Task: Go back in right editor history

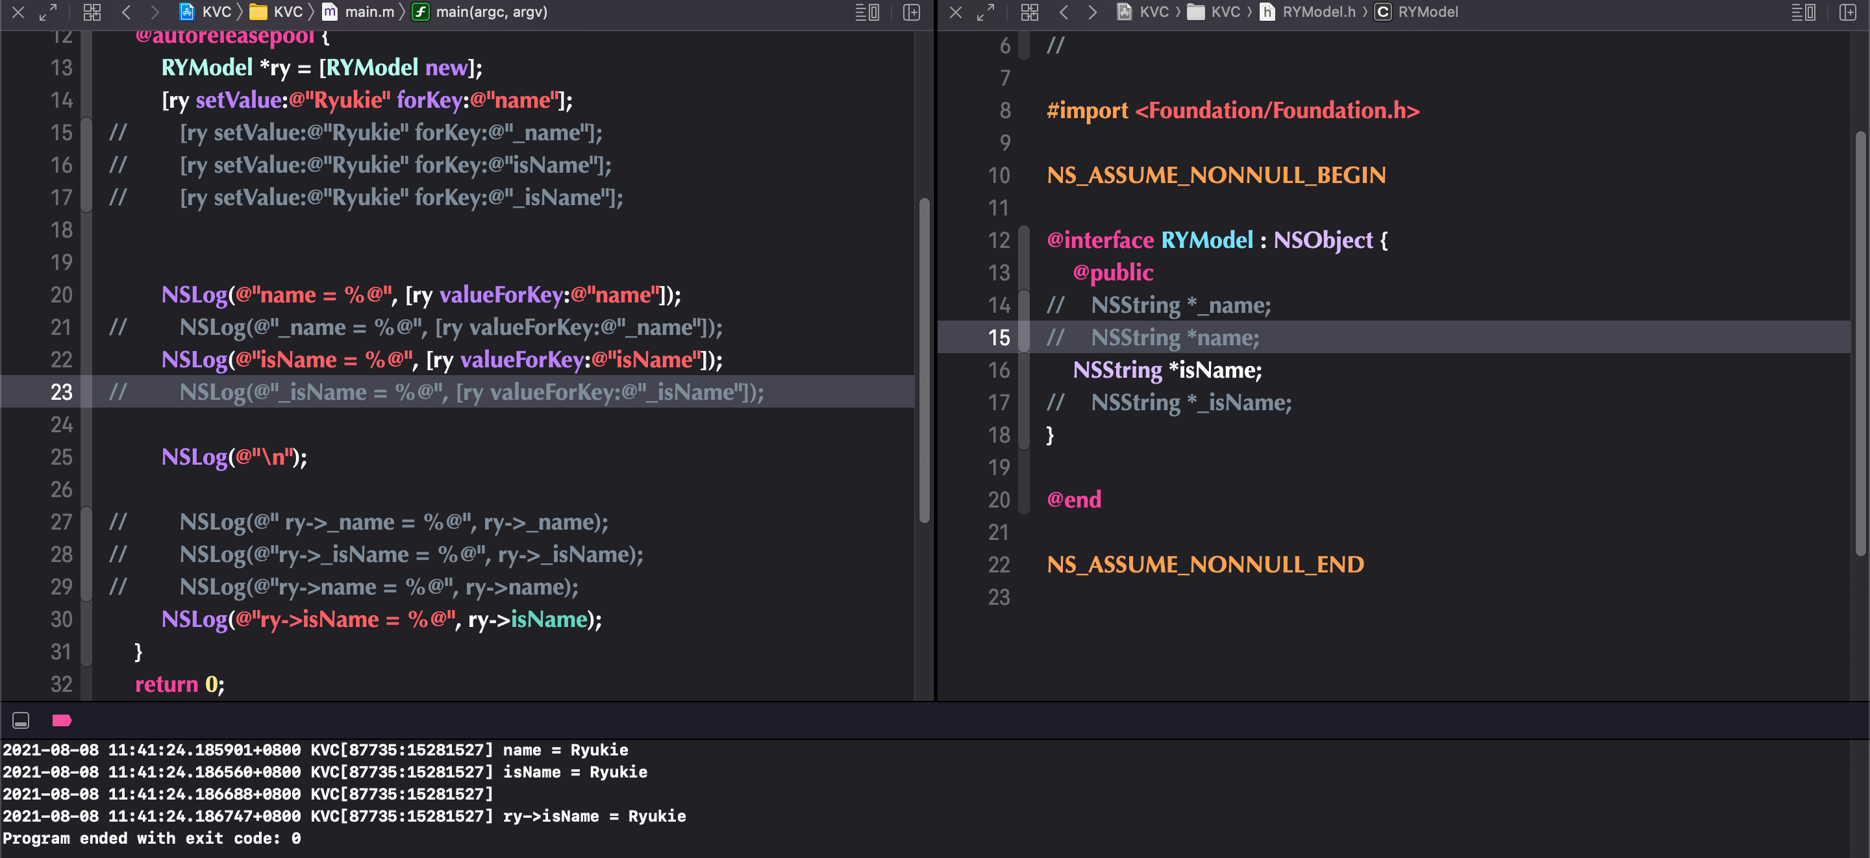Action: pyautogui.click(x=1064, y=12)
